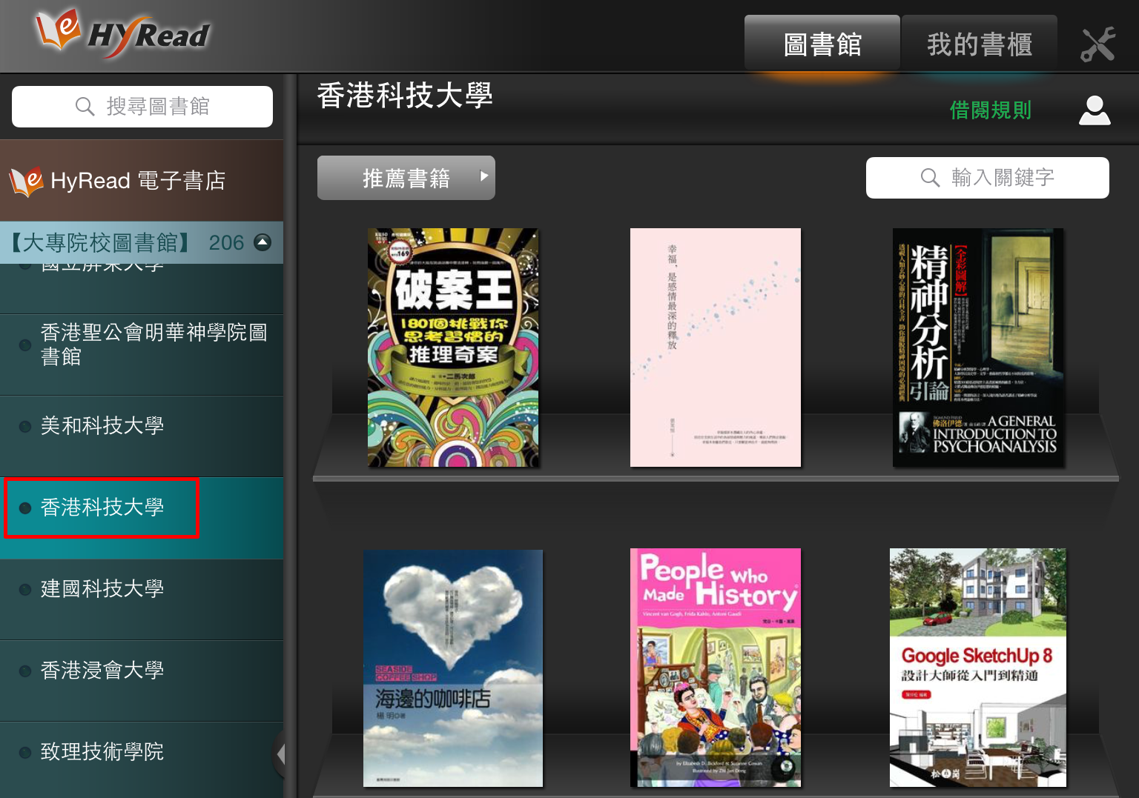This screenshot has height=798, width=1139.
Task: Collapse the 【大專院校圖書館】 section
Action: click(x=263, y=242)
